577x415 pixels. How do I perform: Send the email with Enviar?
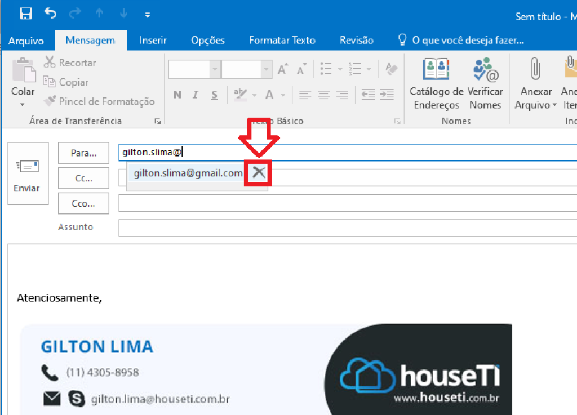tap(28, 173)
